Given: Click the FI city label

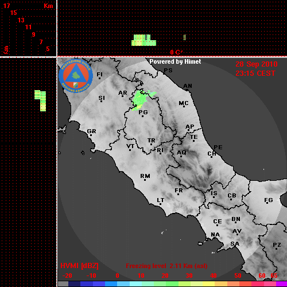Looking at the screenshot, I should [99, 74].
